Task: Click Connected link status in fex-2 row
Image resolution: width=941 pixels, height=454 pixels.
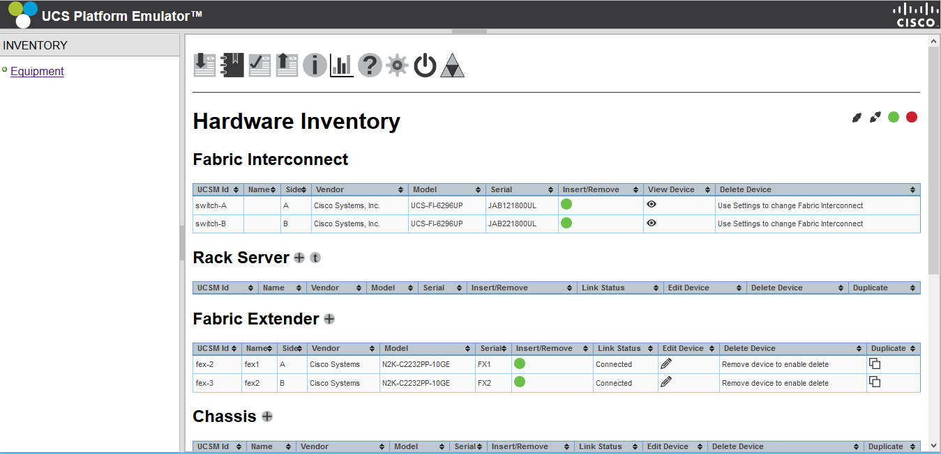Action: pyautogui.click(x=614, y=364)
